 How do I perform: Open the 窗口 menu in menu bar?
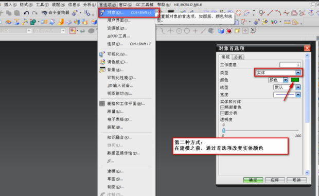click(x=126, y=5)
